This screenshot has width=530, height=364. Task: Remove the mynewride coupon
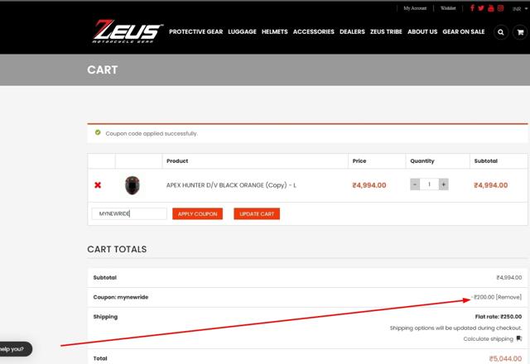coord(508,297)
